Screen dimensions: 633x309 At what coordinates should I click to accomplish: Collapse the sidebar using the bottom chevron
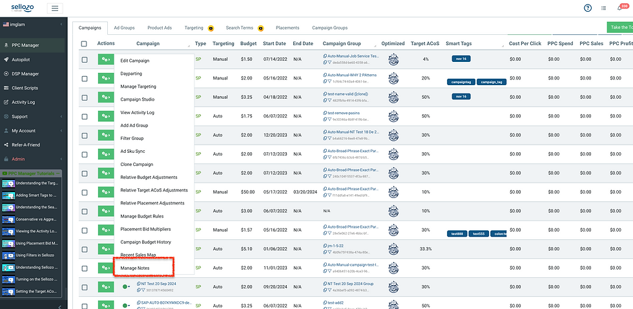[59, 306]
